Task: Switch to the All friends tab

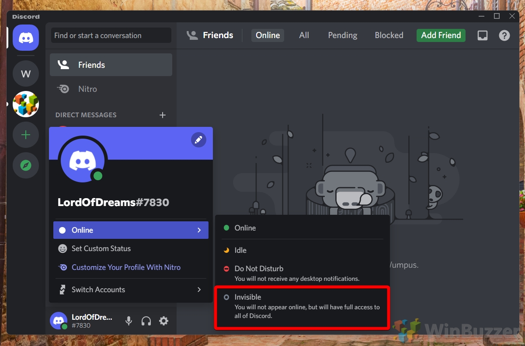Action: click(304, 35)
